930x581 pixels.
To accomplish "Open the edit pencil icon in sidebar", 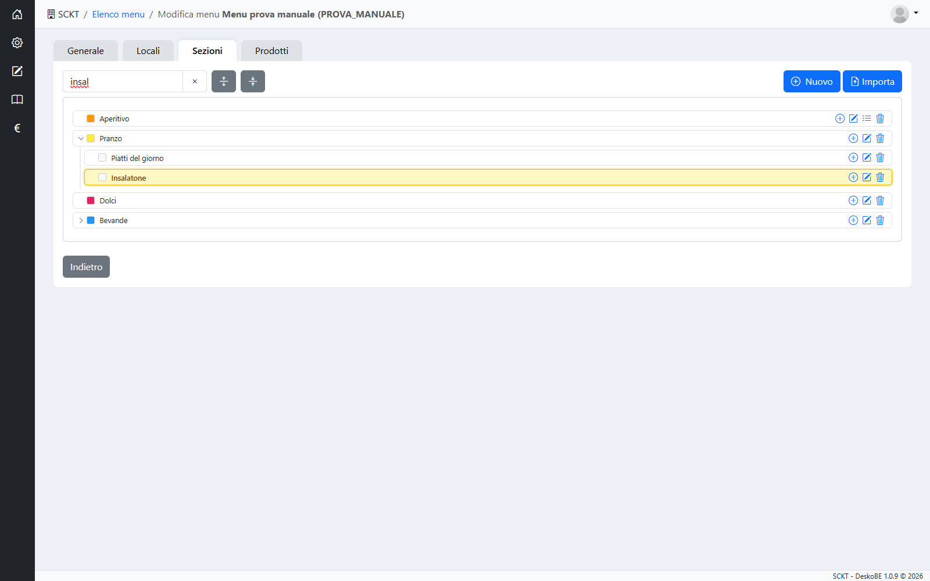I will point(17,71).
